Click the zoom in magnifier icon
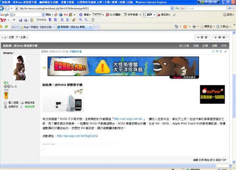Image resolution: width=236 pixels, height=170 pixels. click(x=81, y=20)
